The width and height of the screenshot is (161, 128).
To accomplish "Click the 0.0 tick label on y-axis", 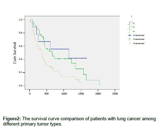I will [20, 86].
